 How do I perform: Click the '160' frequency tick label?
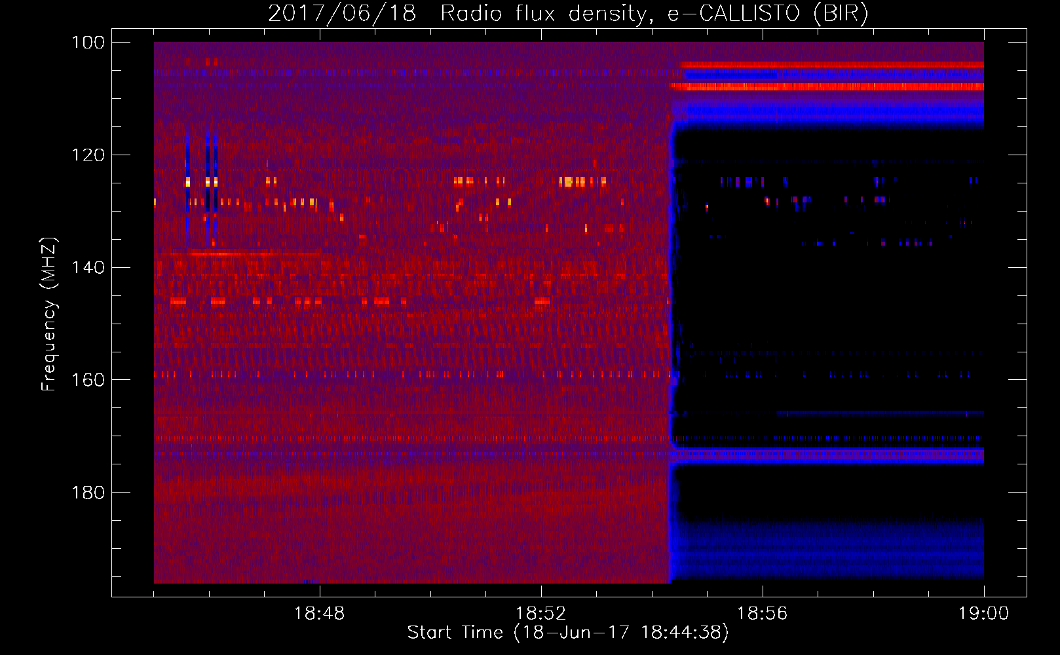(88, 380)
